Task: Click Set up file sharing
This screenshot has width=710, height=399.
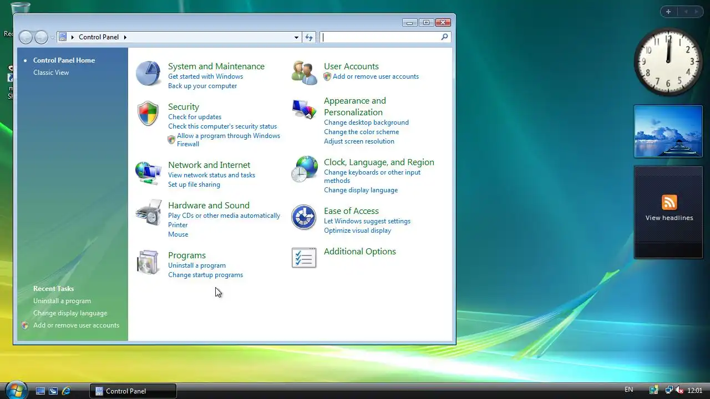Action: (194, 185)
